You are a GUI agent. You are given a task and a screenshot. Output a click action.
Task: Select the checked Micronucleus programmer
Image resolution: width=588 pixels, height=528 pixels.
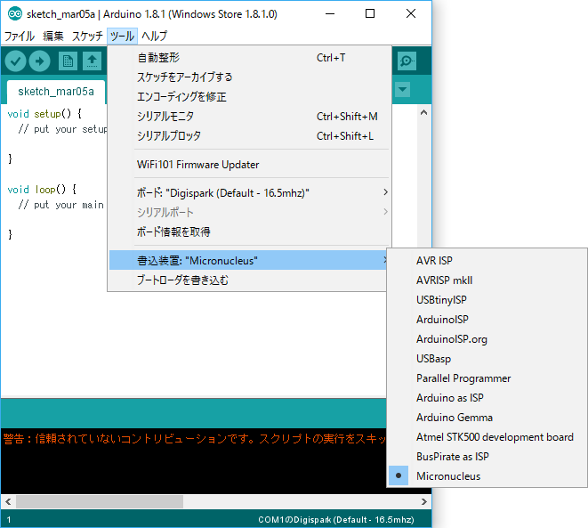(x=487, y=476)
